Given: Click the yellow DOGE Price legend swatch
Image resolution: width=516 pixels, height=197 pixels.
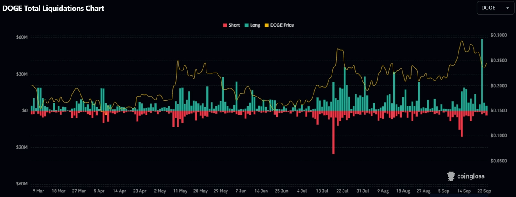Looking at the screenshot, I should [x=267, y=25].
